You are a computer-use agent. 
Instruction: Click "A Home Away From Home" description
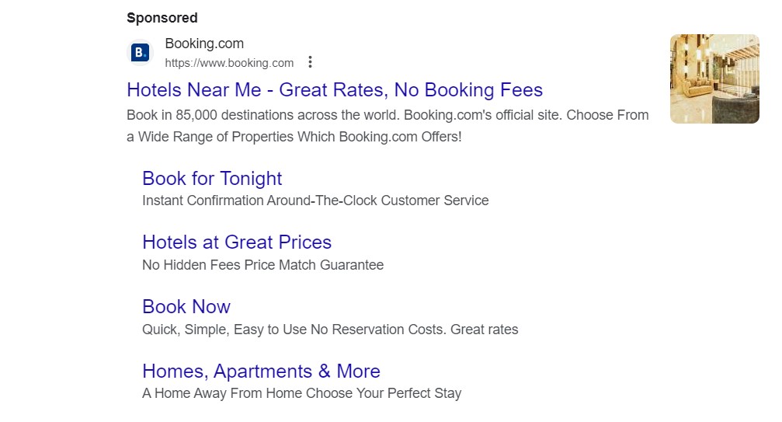click(x=222, y=393)
